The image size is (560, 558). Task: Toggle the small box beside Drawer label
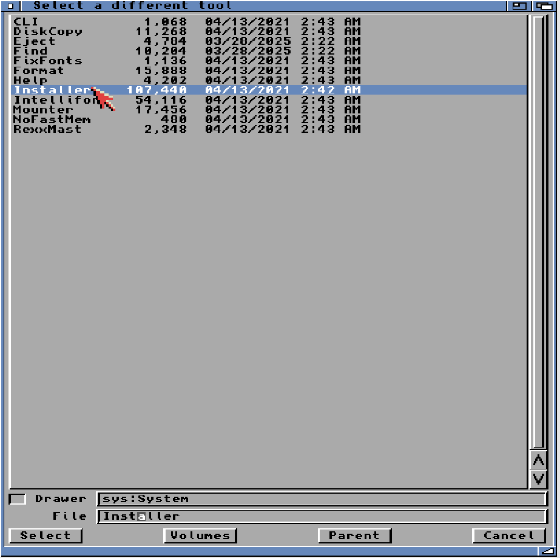(18, 499)
